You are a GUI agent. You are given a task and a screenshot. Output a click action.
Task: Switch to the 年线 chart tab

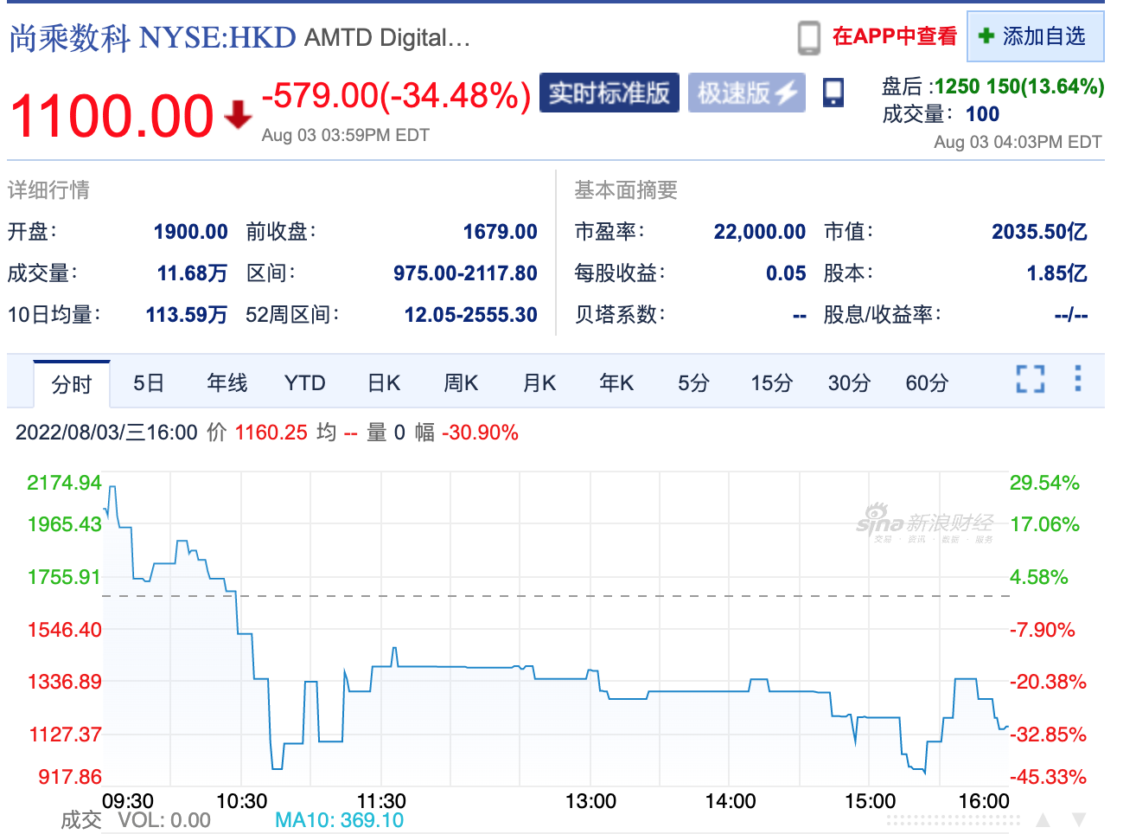(227, 383)
